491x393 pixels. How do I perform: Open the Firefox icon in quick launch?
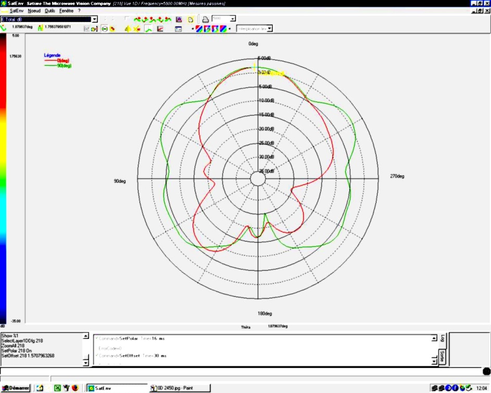[75, 388]
